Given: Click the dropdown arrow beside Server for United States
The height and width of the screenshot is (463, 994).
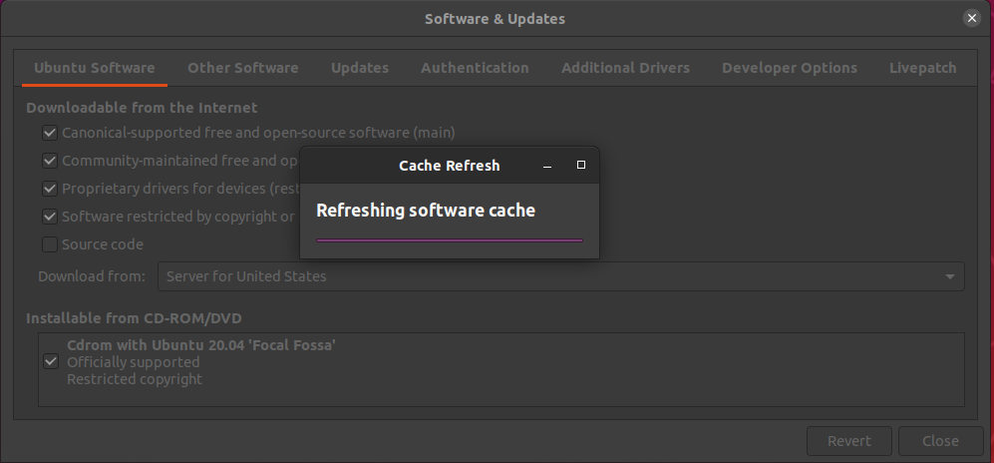Looking at the screenshot, I should click(950, 276).
